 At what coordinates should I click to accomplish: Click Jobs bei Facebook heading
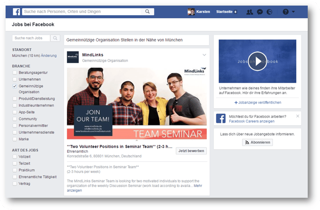coord(33,24)
